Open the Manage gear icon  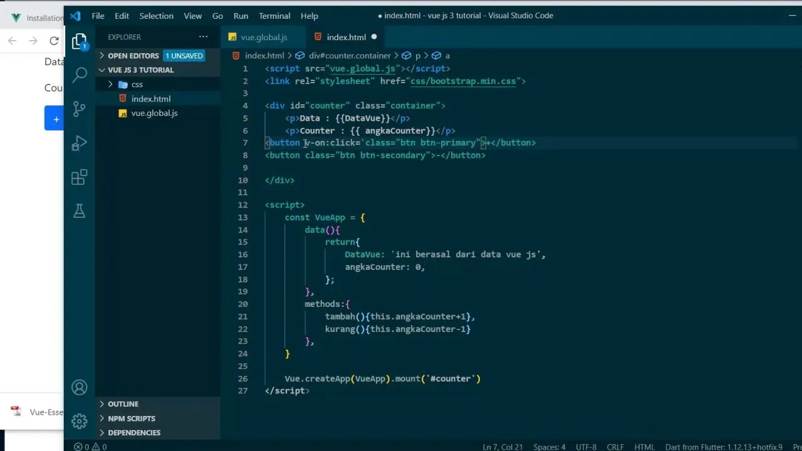point(80,422)
